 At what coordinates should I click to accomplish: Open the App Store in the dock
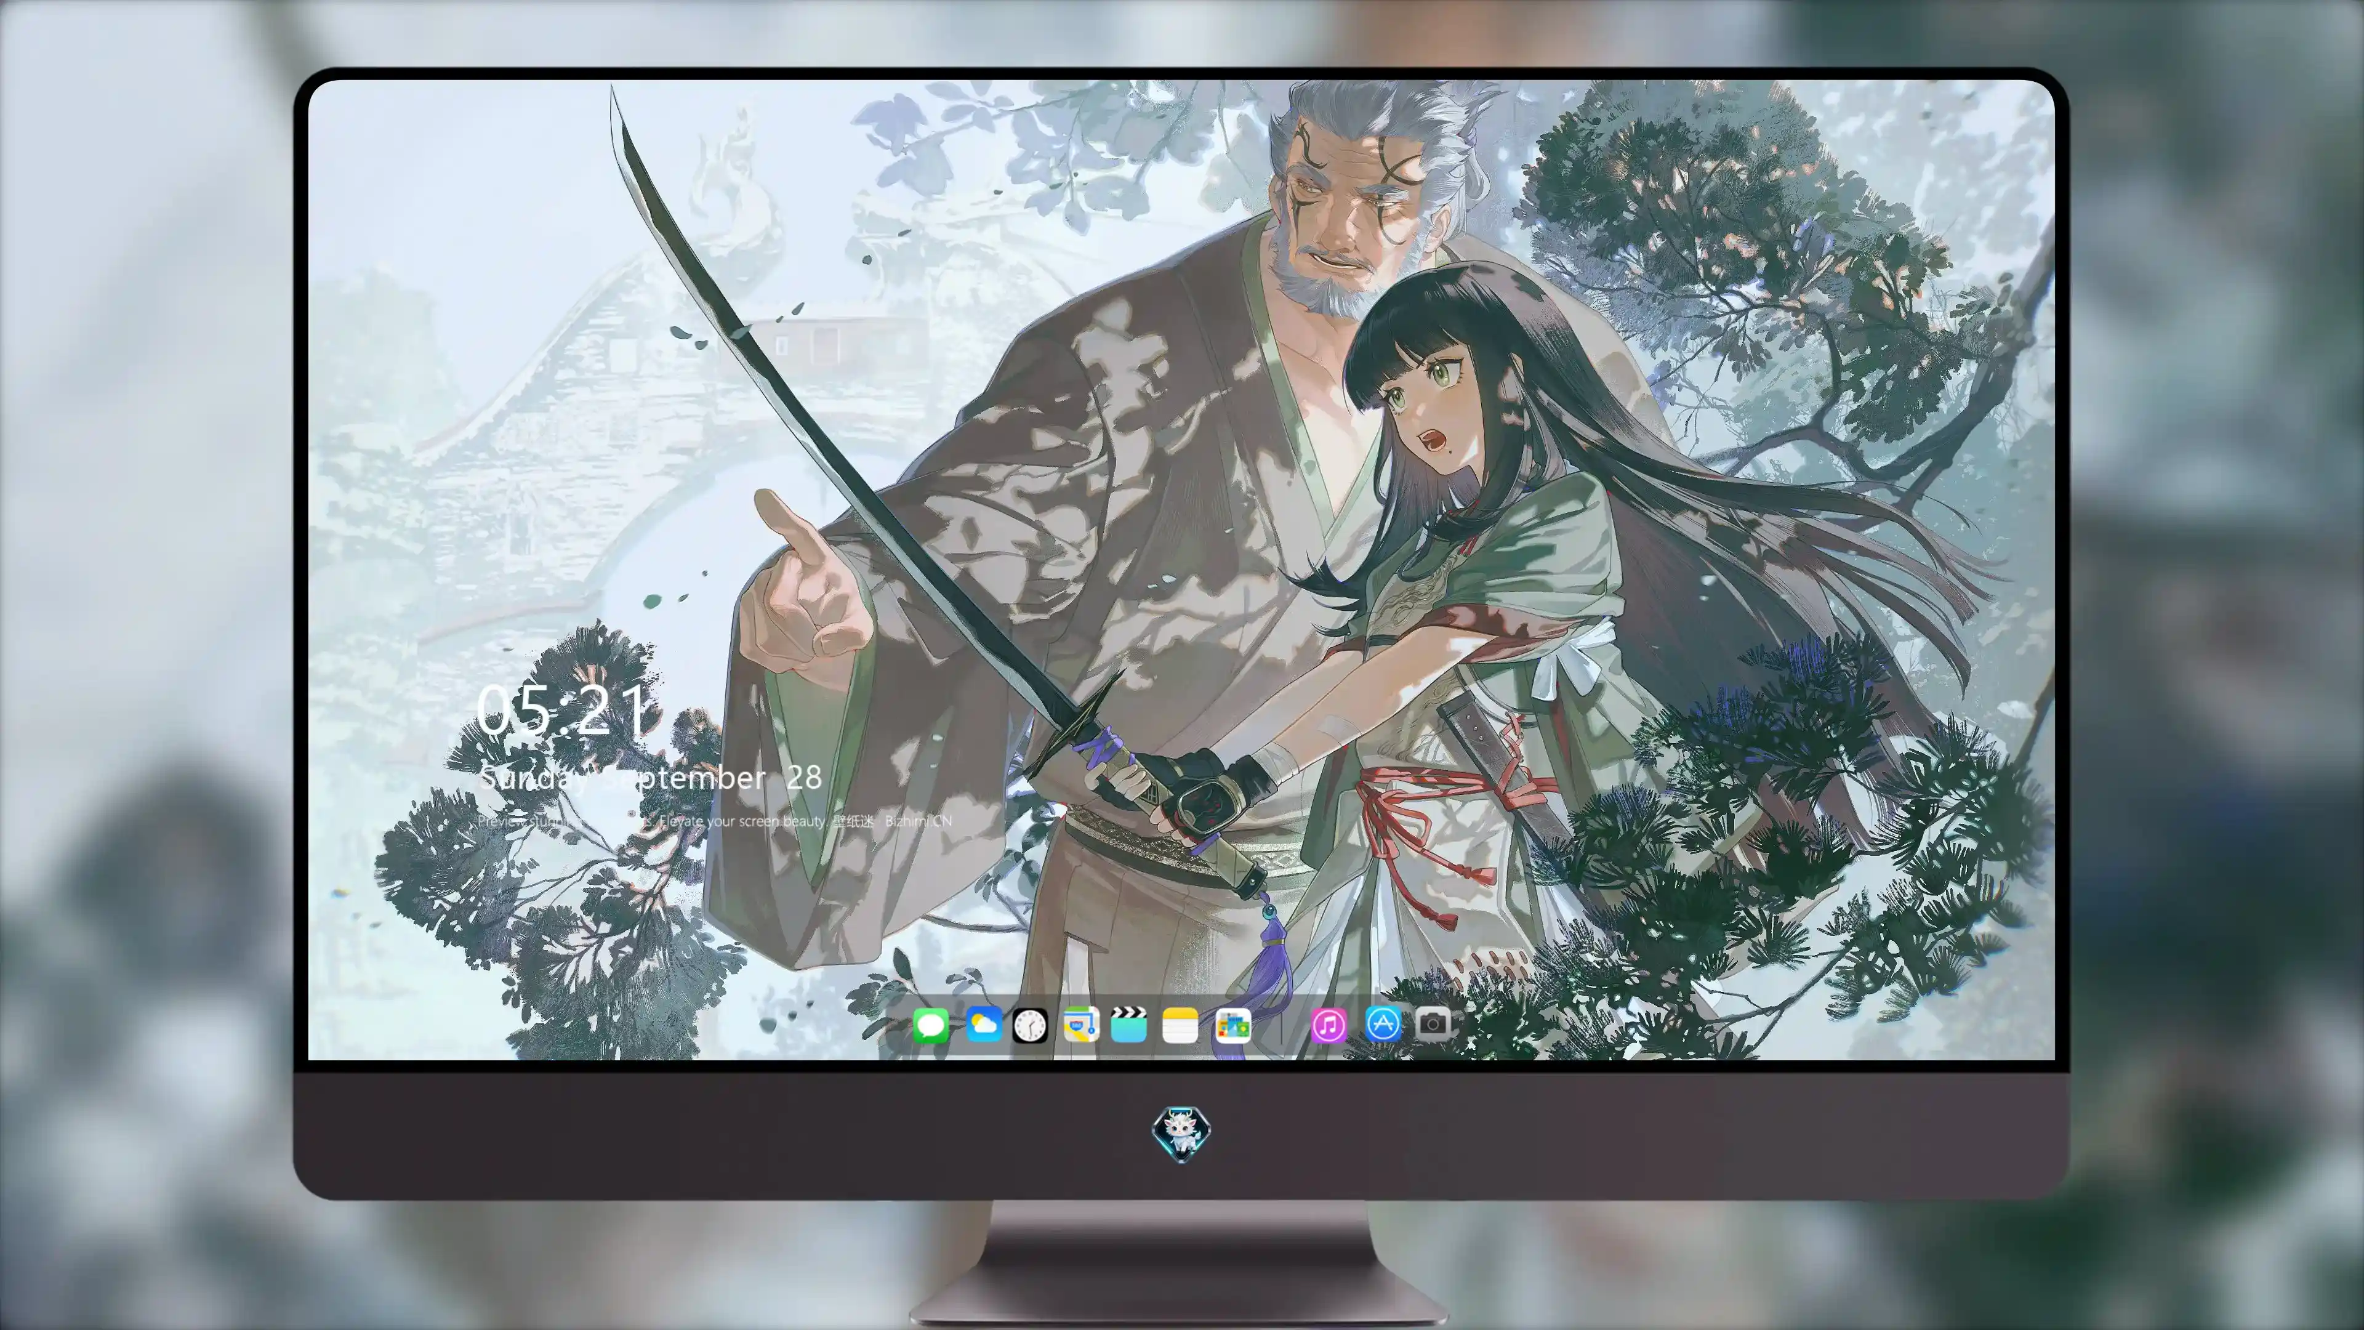tap(1383, 1023)
